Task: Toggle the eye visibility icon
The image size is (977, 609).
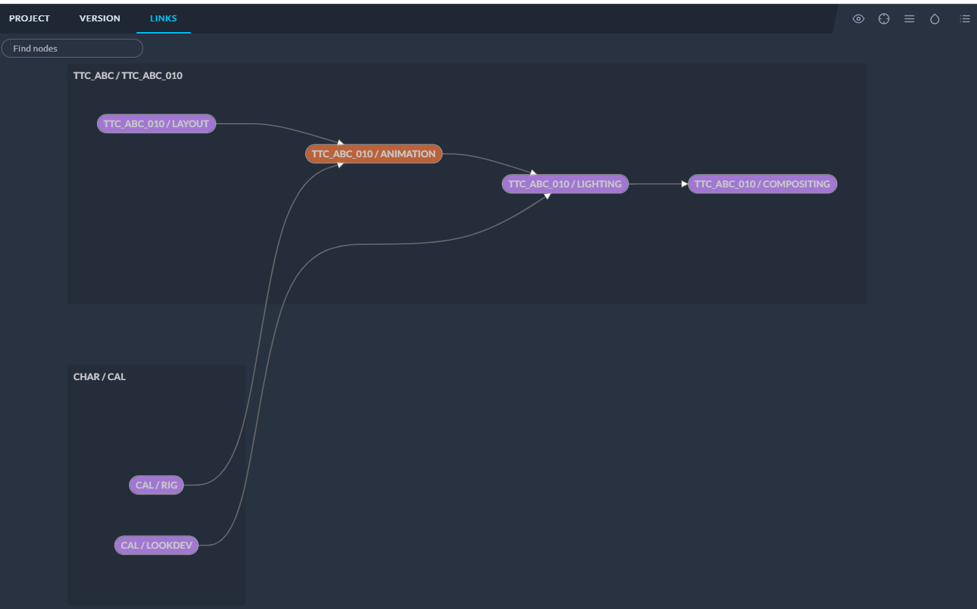Action: point(859,19)
